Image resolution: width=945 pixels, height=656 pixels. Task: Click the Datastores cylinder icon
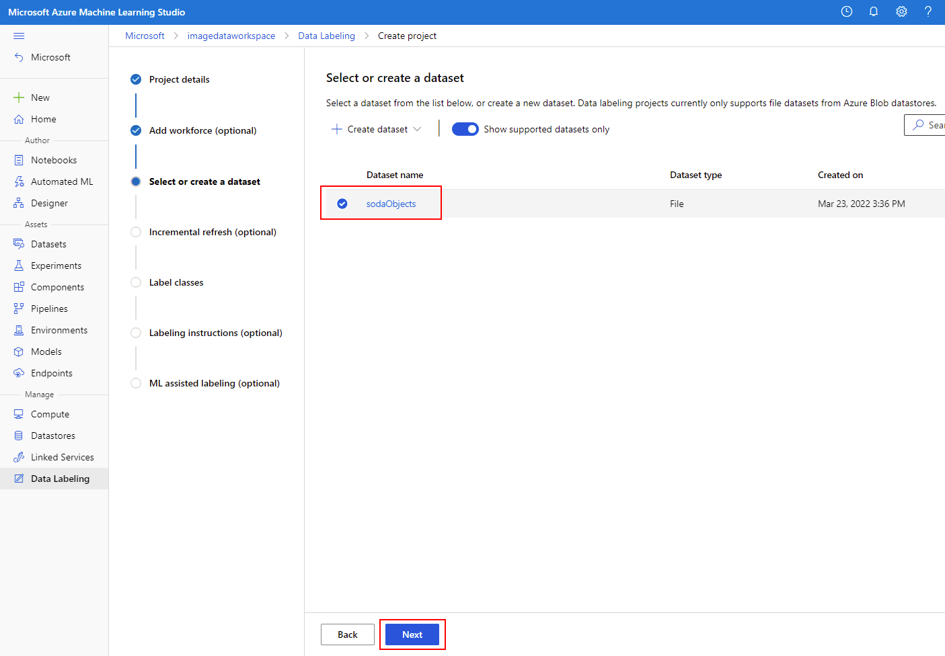[x=19, y=436]
